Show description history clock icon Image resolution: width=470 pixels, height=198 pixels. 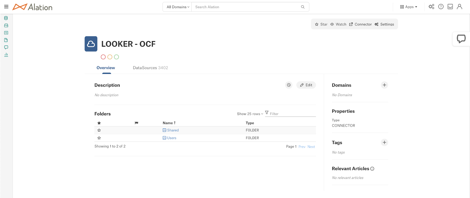[x=289, y=85]
